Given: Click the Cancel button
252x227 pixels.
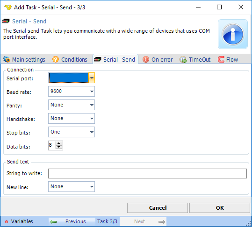Looking at the screenshot, I should pyautogui.click(x=158, y=208).
